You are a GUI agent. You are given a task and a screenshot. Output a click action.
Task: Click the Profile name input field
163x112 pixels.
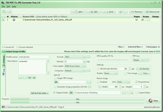34,57
